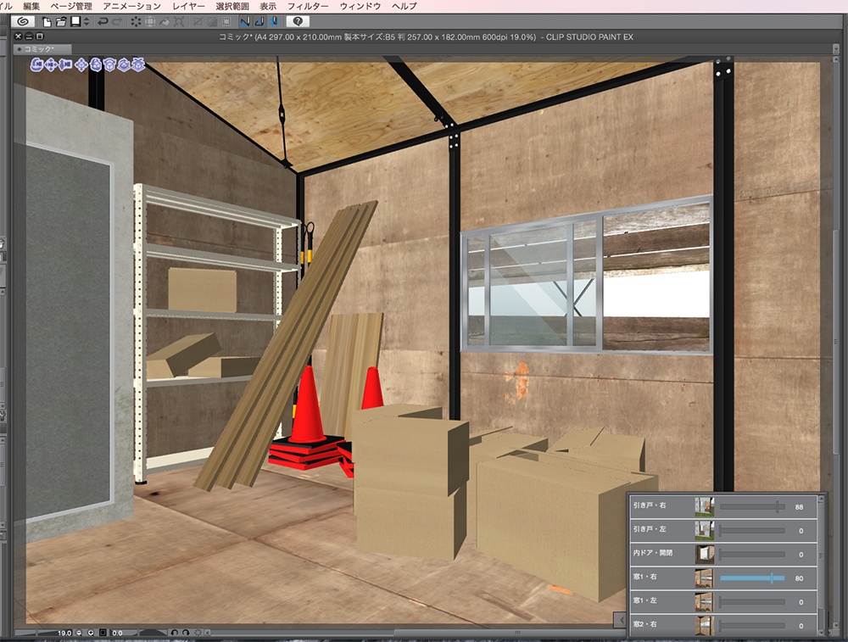Select the 3D camera dolly icon
The width and height of the screenshot is (848, 642).
[x=65, y=65]
